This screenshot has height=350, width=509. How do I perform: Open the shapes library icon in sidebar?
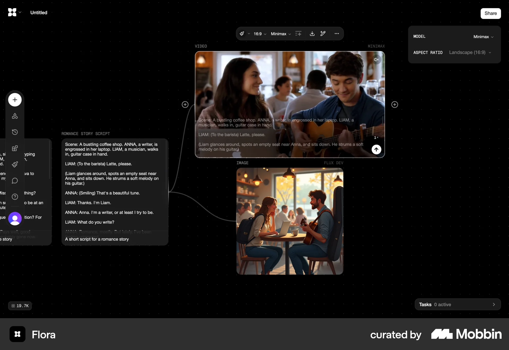pyautogui.click(x=15, y=116)
